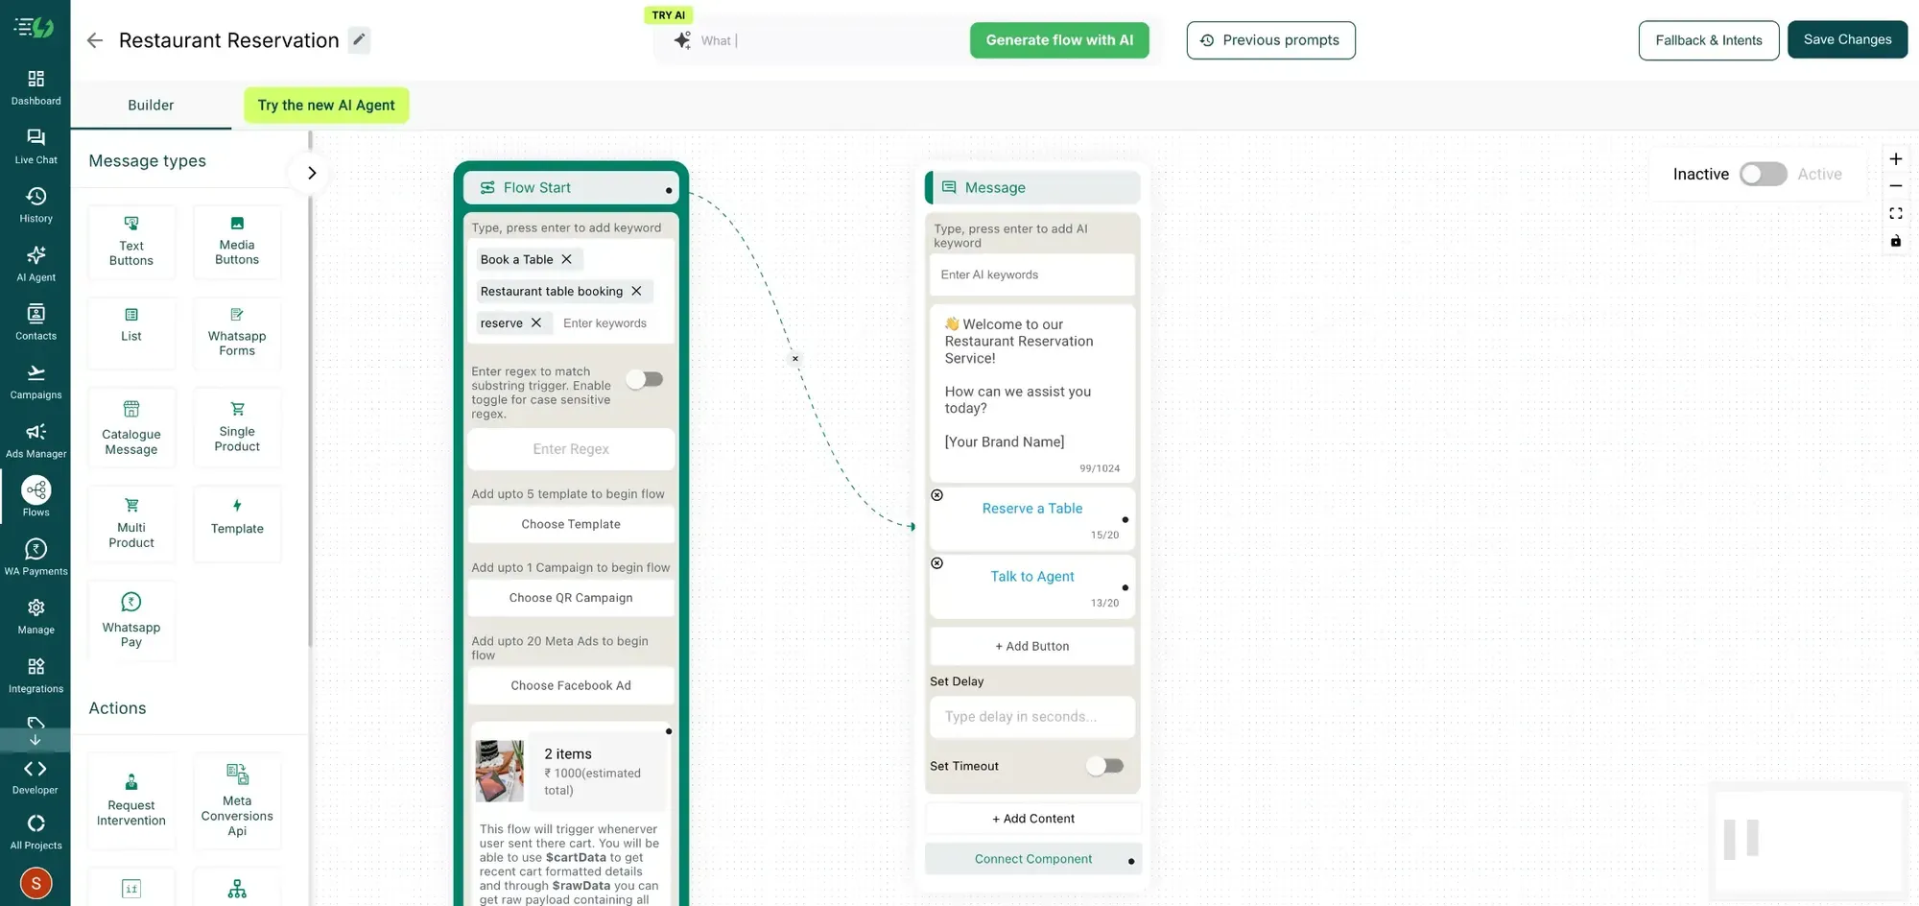1919x906 pixels.
Task: Open Integrations in sidebar
Action: 36,675
